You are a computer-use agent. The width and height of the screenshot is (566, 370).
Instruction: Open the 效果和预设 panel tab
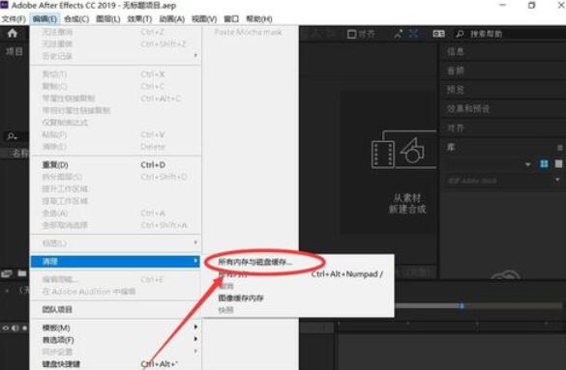(x=468, y=109)
